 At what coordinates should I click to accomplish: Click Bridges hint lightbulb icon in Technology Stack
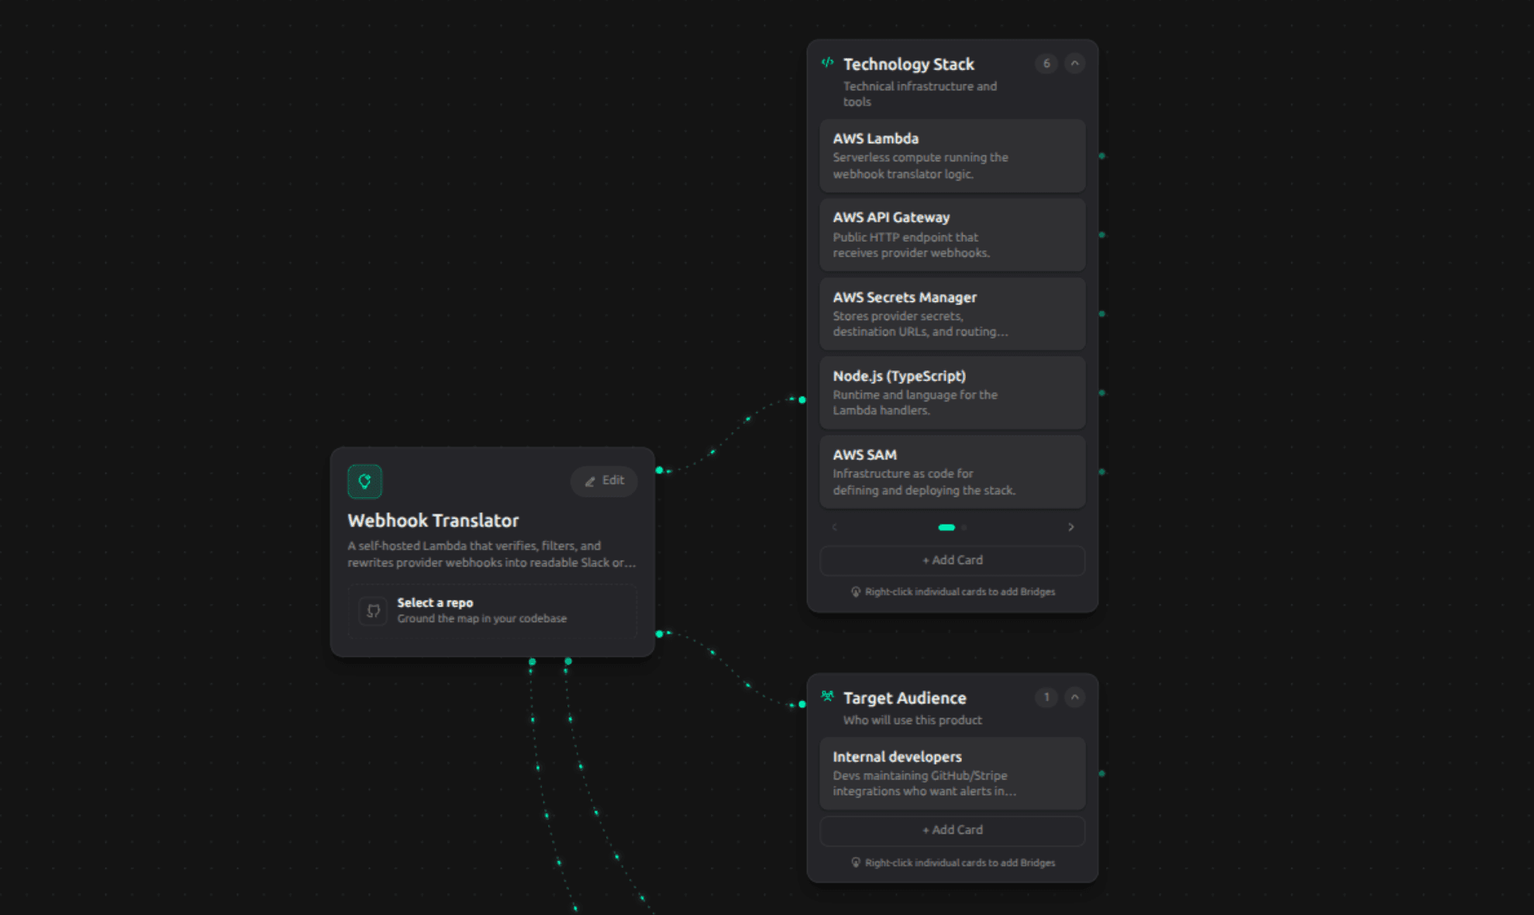pyautogui.click(x=856, y=592)
